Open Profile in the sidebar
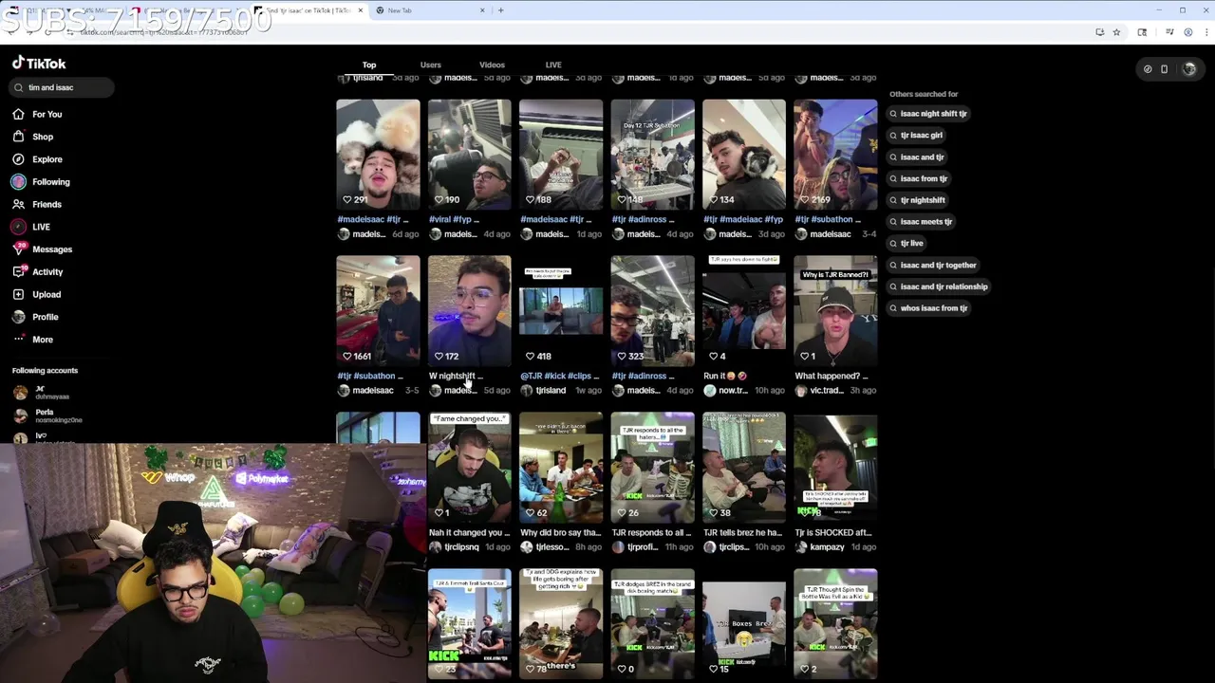The height and width of the screenshot is (683, 1215). [x=35, y=317]
